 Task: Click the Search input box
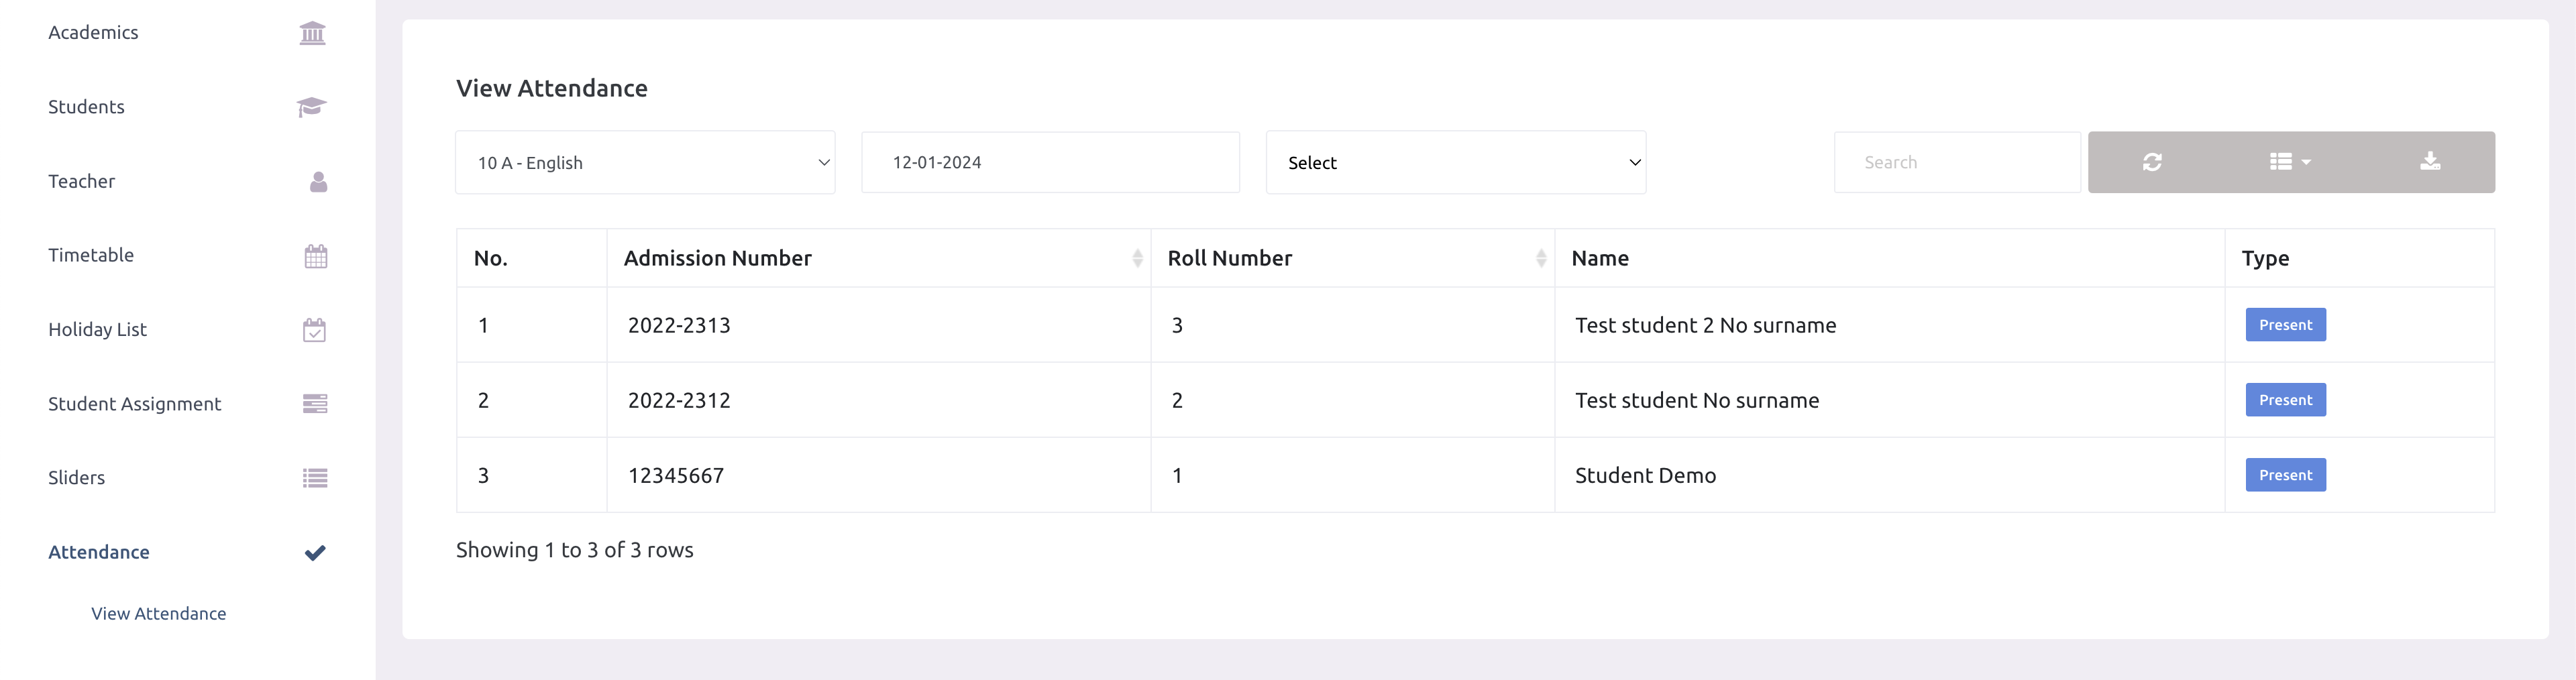pyautogui.click(x=1956, y=163)
